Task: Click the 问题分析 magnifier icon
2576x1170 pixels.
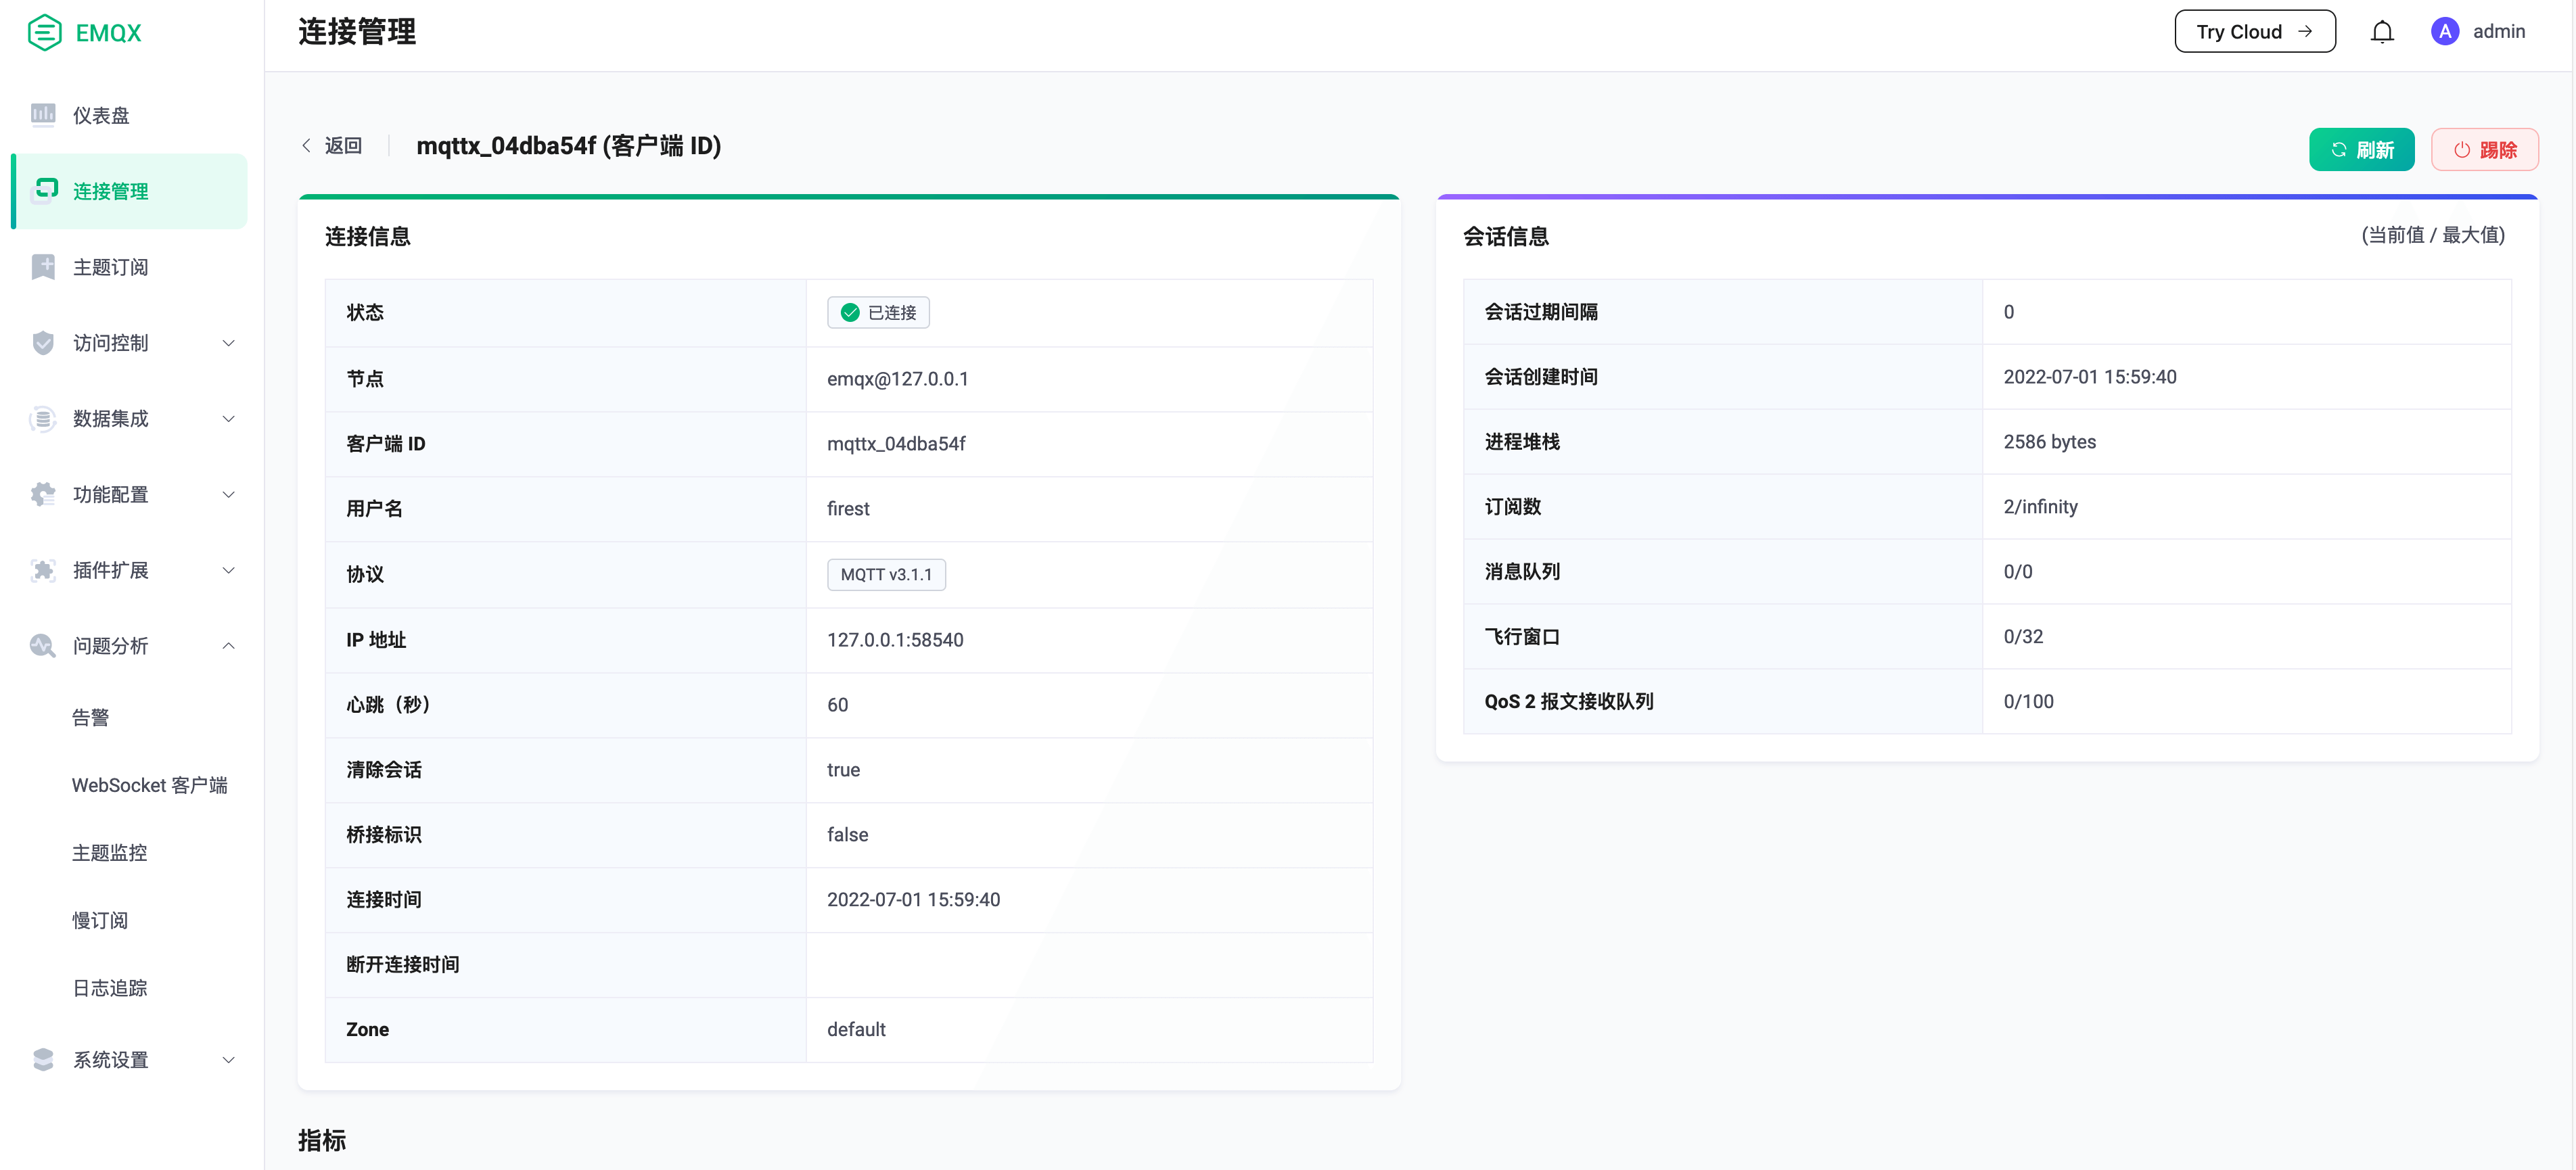Action: 42,646
